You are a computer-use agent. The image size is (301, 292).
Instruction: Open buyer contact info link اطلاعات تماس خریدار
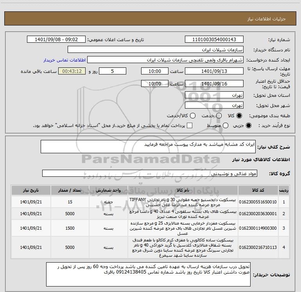[x=64, y=60]
